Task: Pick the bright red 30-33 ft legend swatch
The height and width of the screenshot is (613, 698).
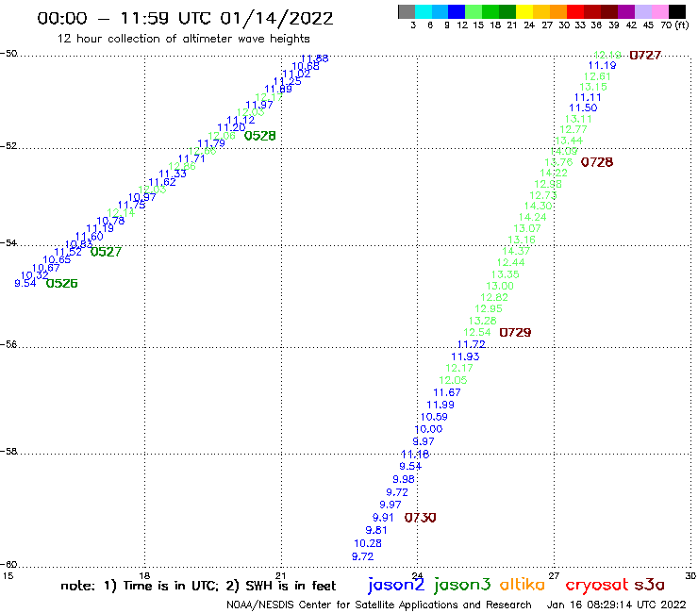Action: pyautogui.click(x=575, y=11)
